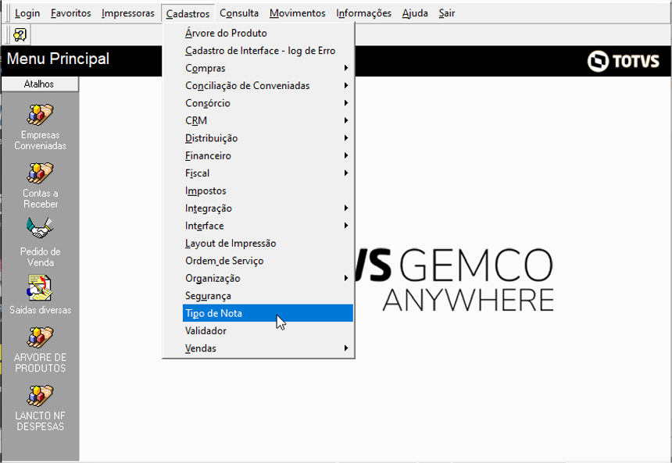Expand the Integração submenu

pyautogui.click(x=268, y=208)
